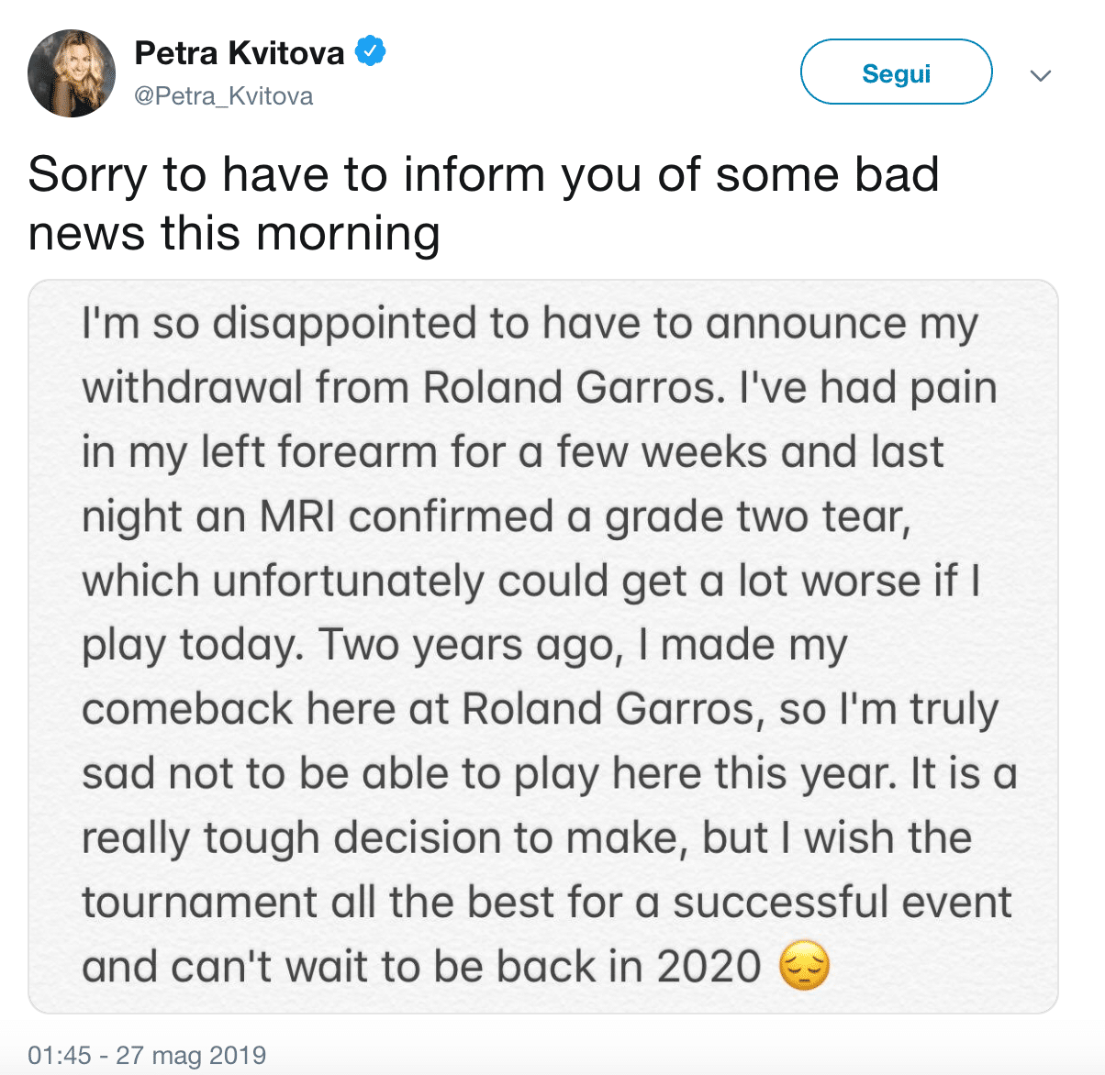Click the word 'morning' in the tweet text

pos(349,233)
